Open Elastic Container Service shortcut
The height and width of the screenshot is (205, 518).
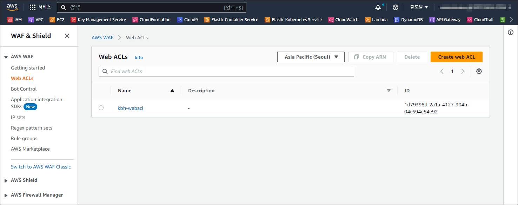point(231,20)
